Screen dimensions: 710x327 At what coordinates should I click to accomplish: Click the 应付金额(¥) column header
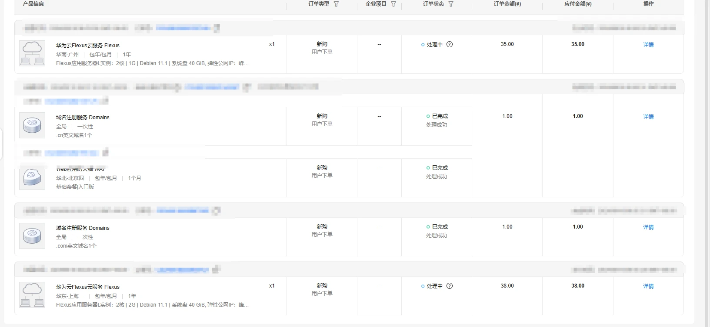[x=578, y=4]
